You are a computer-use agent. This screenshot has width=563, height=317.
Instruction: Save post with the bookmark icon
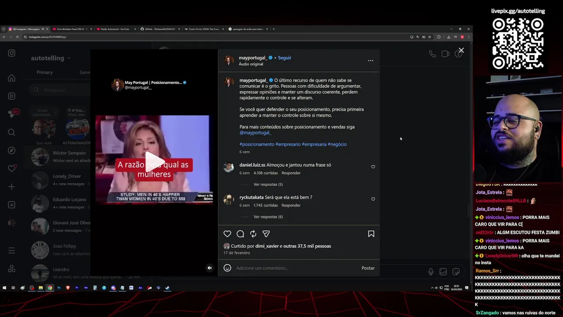click(x=371, y=234)
